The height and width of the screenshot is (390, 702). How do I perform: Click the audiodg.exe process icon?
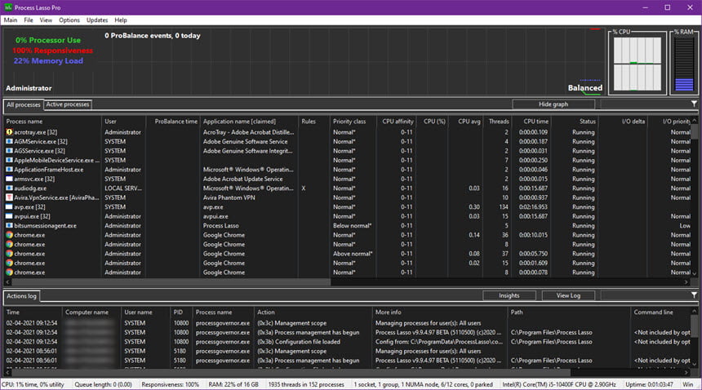(x=9, y=188)
